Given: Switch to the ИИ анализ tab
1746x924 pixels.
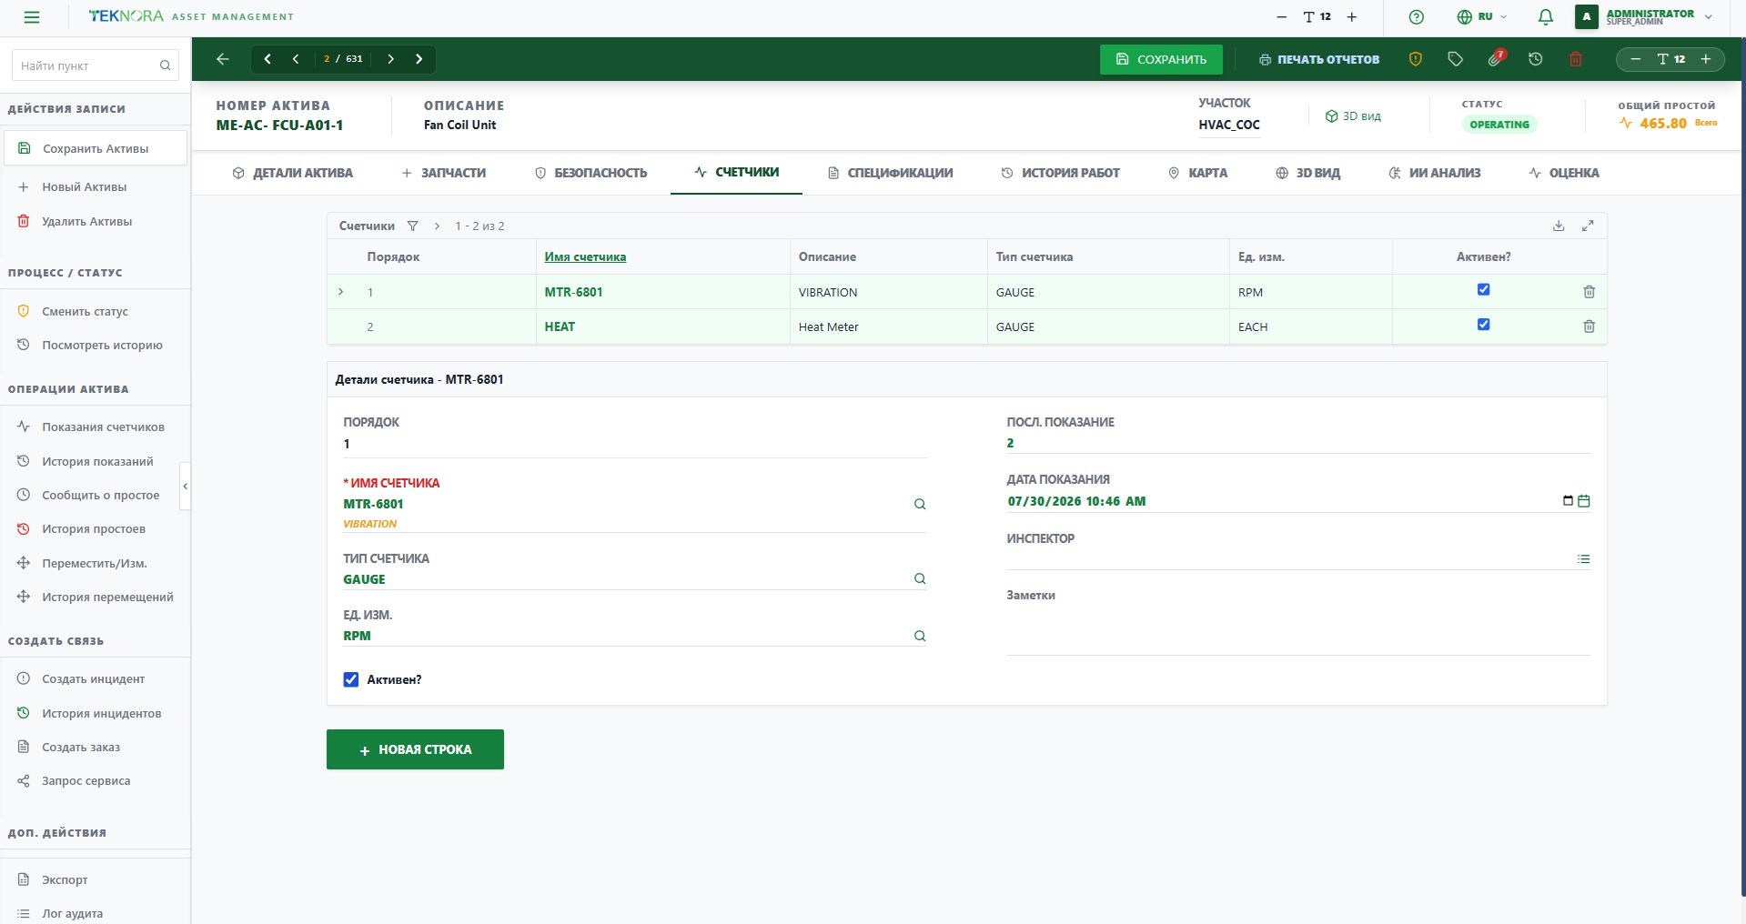Looking at the screenshot, I should click(1435, 173).
